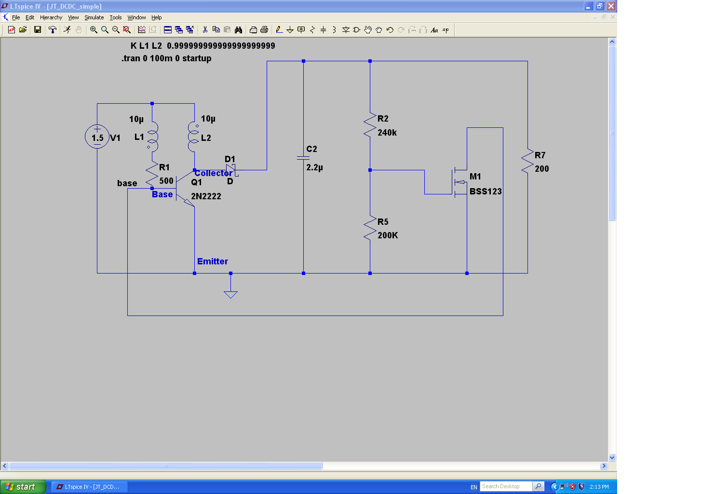Viewport: 716px width, 494px height.
Task: Click the Cut scissors icon
Action: 205,30
